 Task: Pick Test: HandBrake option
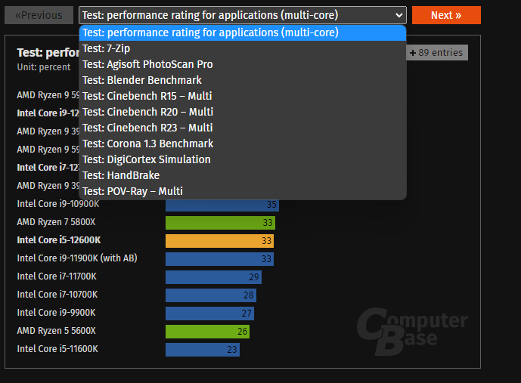pos(243,175)
